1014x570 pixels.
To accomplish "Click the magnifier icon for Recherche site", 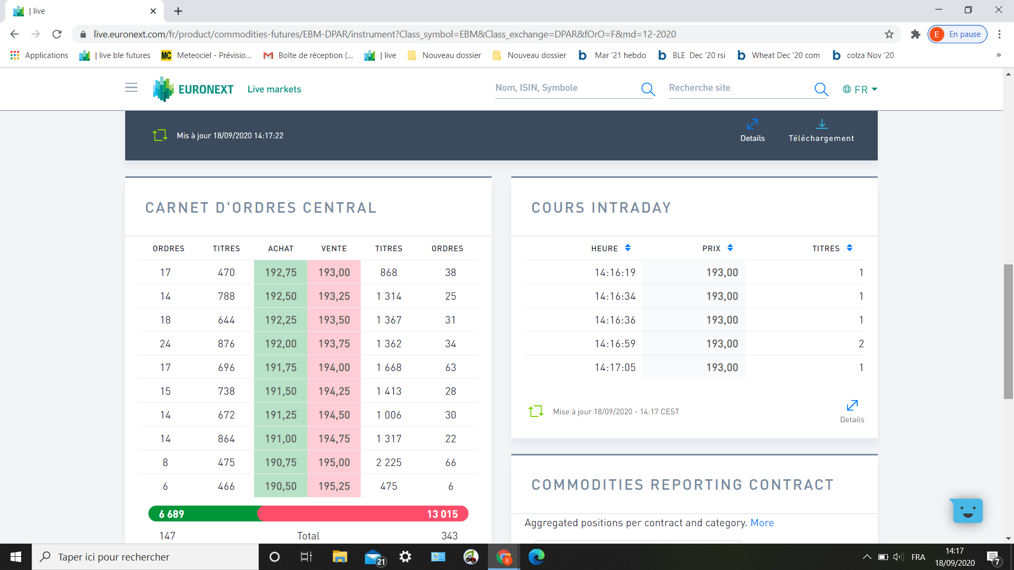I will [821, 89].
